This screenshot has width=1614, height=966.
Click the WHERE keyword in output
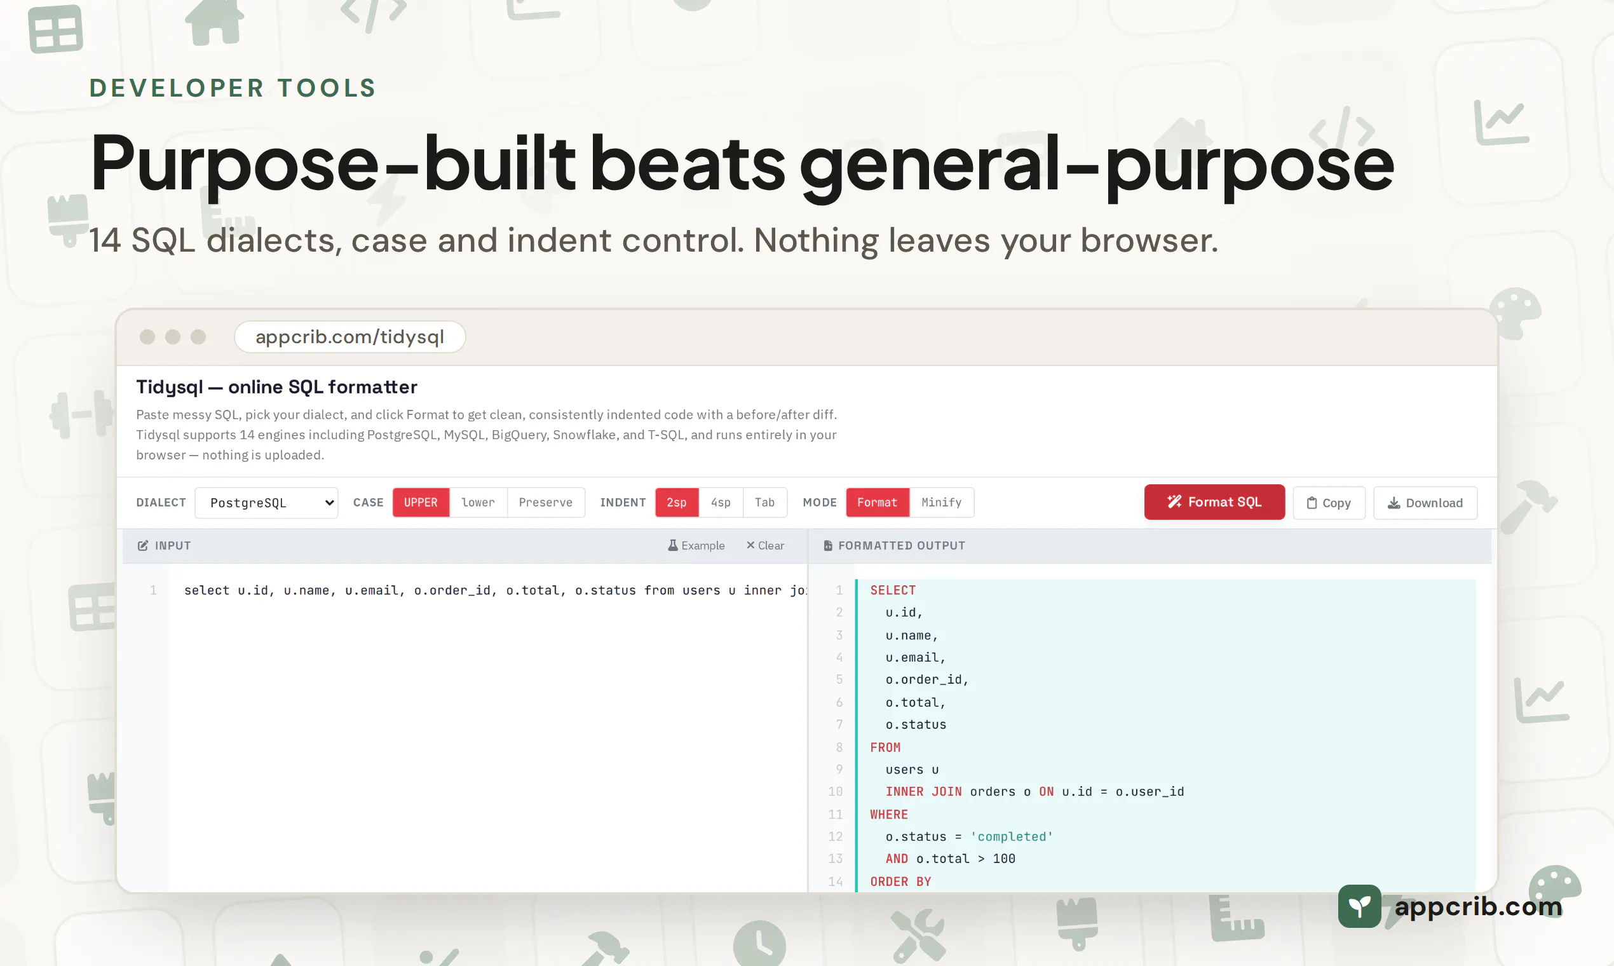(889, 814)
